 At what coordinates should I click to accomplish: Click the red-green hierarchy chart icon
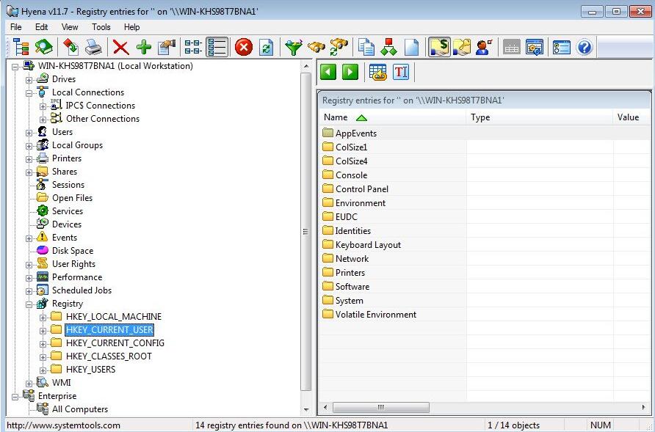[x=389, y=47]
